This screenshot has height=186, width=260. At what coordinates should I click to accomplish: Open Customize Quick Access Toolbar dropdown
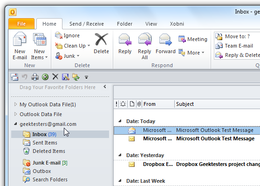pyautogui.click(x=86, y=77)
